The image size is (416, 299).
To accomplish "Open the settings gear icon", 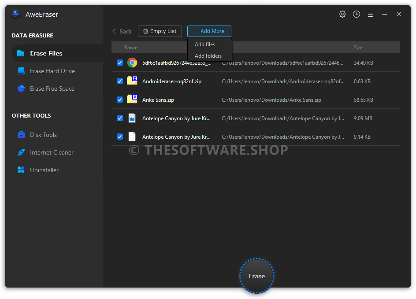I will [342, 14].
